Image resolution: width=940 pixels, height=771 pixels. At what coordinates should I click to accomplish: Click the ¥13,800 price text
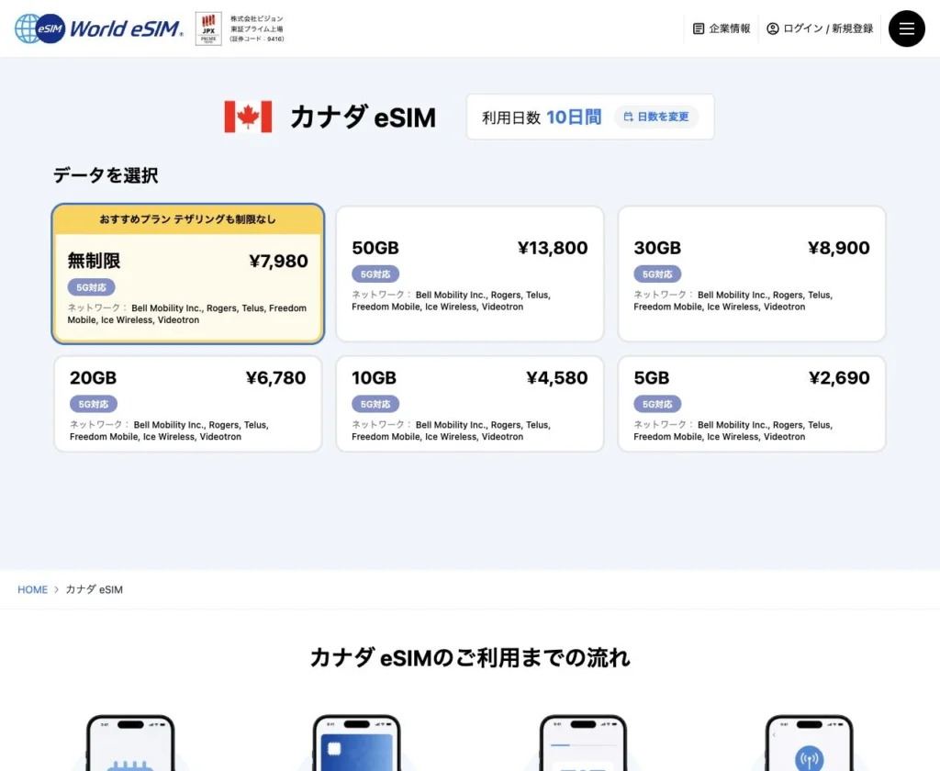[x=553, y=248]
